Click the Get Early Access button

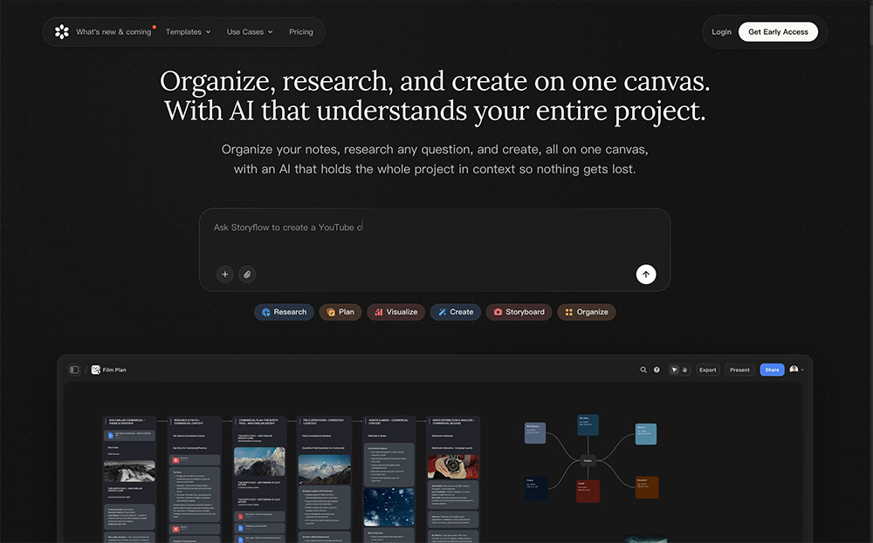(x=778, y=31)
